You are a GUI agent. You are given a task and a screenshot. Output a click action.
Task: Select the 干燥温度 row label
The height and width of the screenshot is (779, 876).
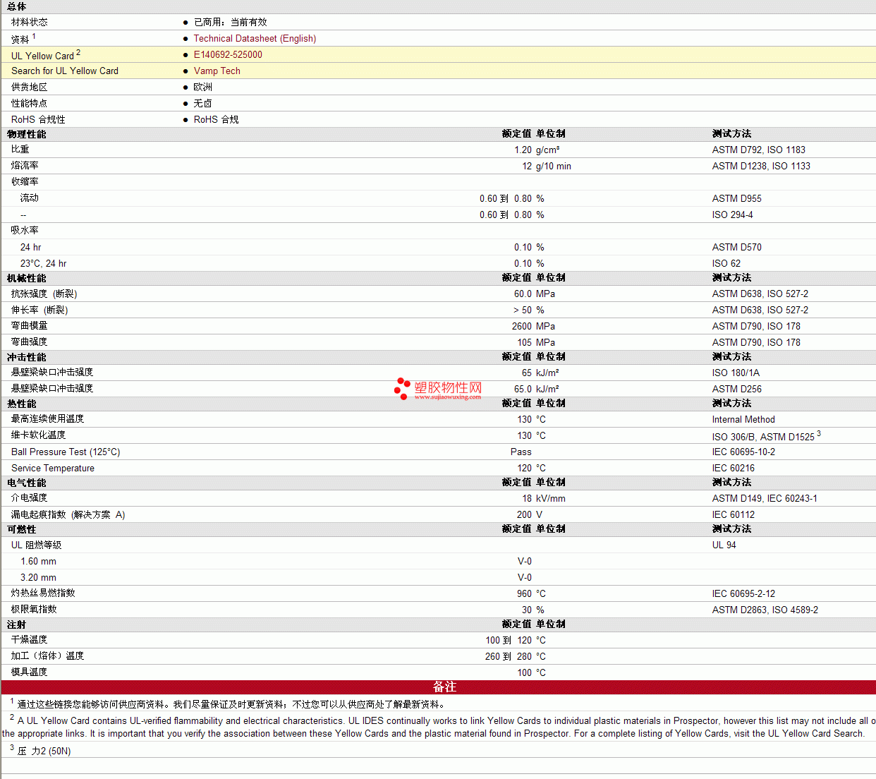tap(30, 641)
